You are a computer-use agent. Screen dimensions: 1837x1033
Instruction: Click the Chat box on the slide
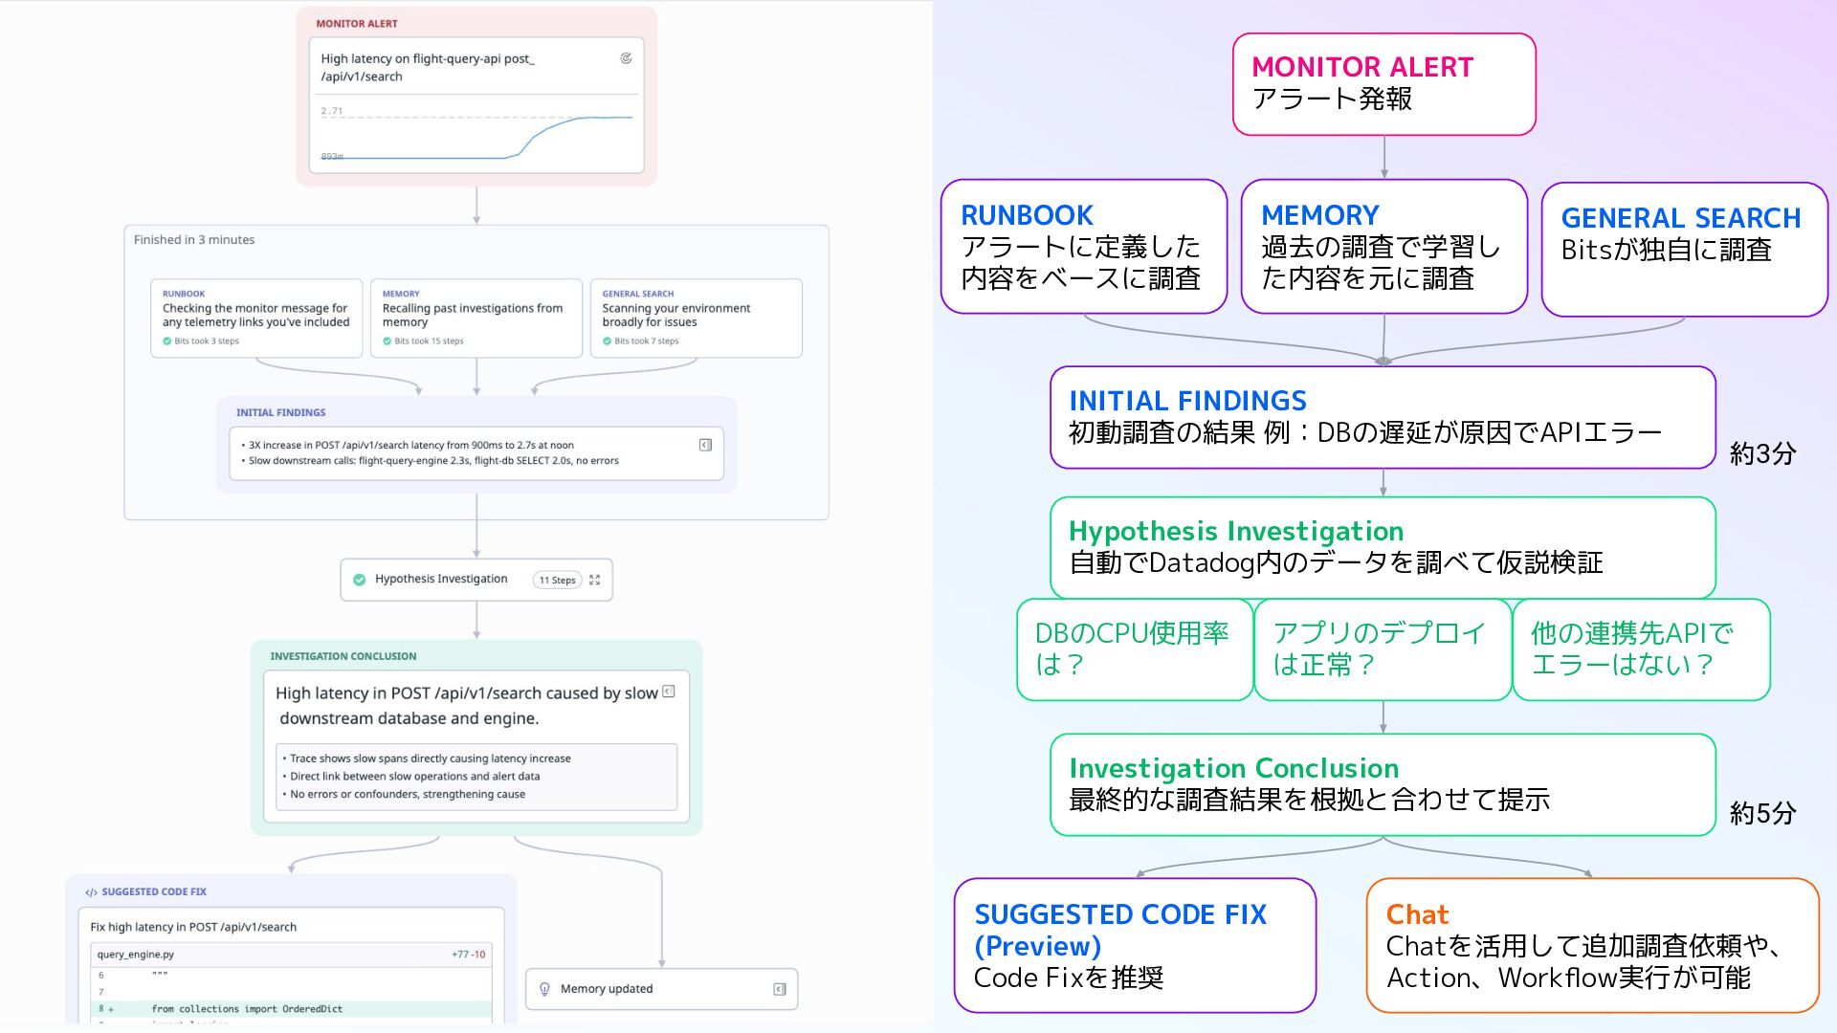1591,945
